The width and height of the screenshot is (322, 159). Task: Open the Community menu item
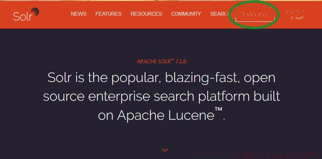pos(186,14)
